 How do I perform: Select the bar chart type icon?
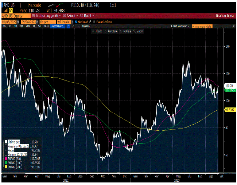tap(73, 26)
